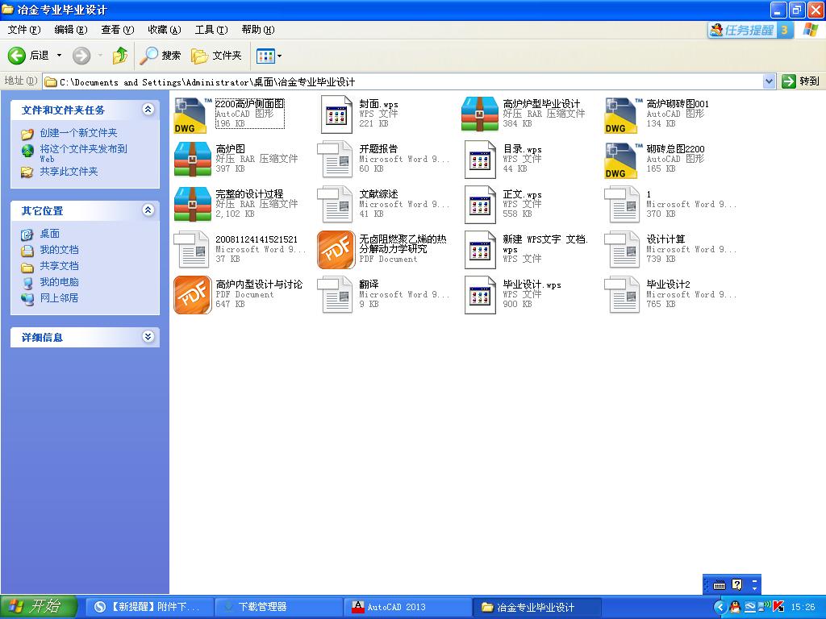The width and height of the screenshot is (826, 619).
Task: Click the Forward arrow toolbar button
Action: (81, 56)
